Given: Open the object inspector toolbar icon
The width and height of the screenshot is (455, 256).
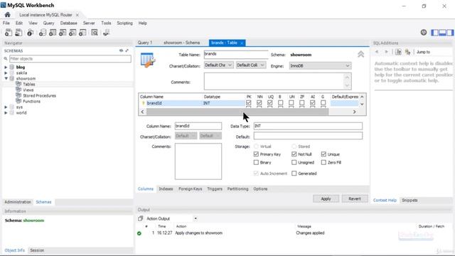Looking at the screenshot, I should (x=30, y=33).
